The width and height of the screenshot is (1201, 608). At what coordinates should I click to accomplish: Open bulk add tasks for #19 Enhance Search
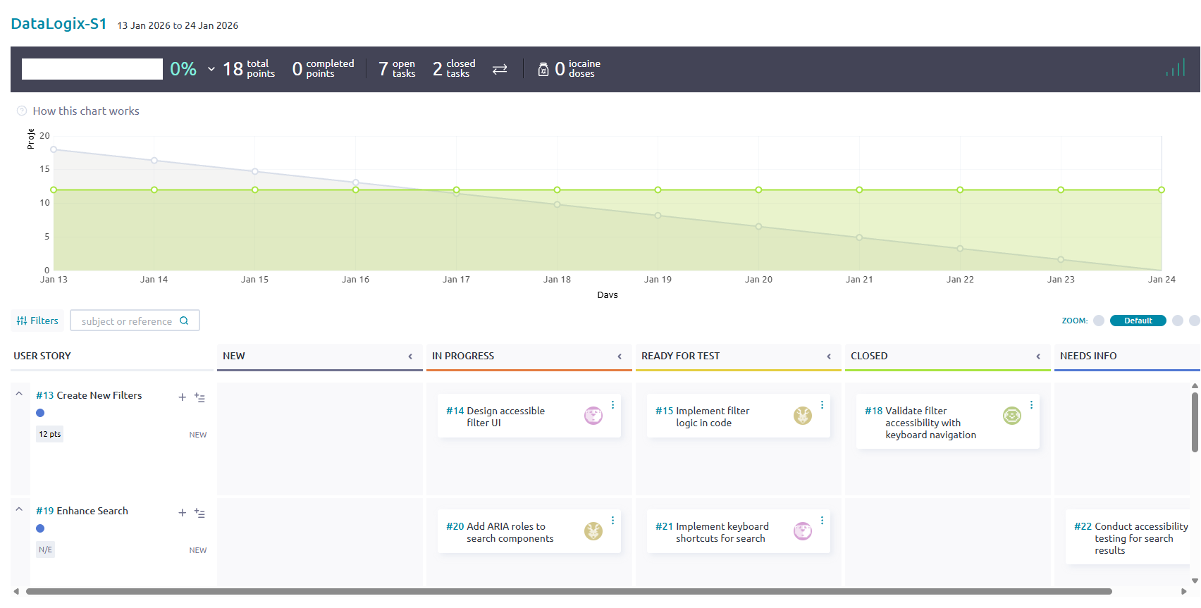[x=200, y=514]
